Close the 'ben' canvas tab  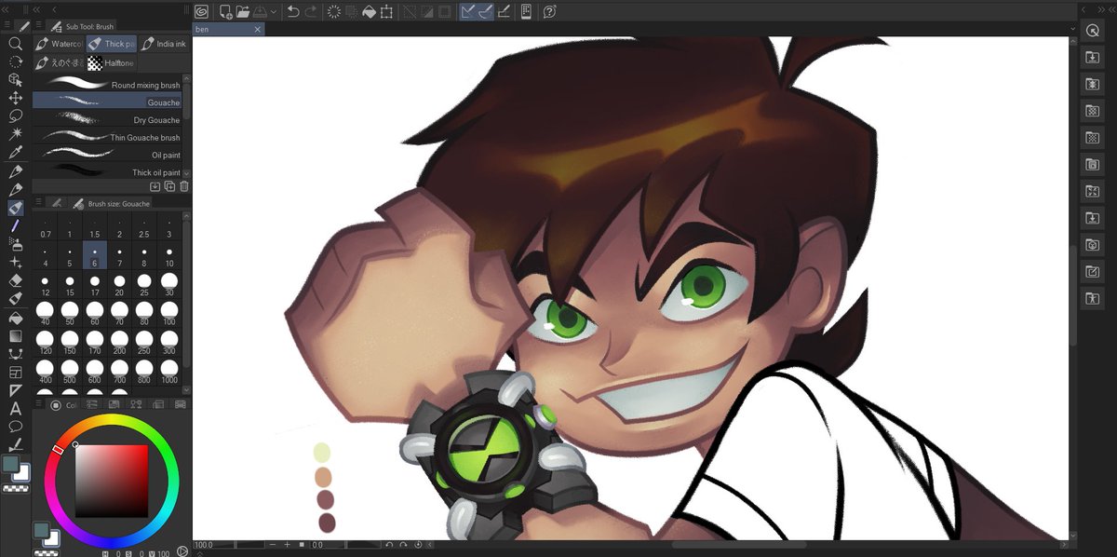coord(258,30)
